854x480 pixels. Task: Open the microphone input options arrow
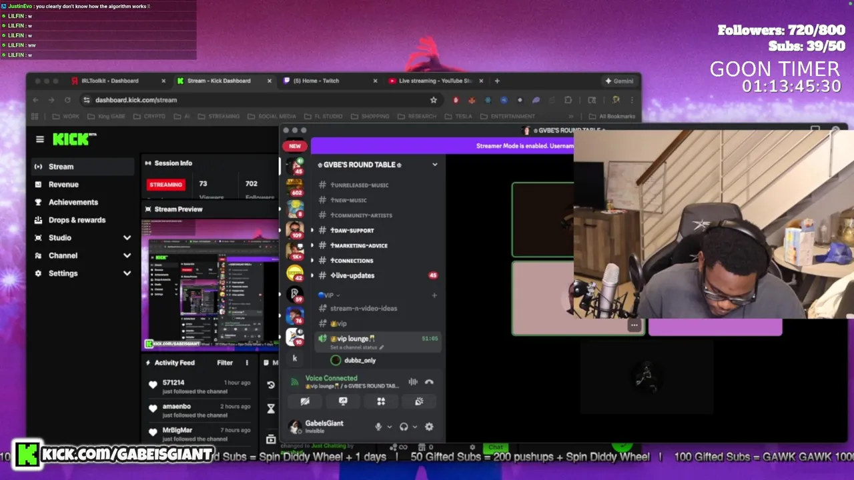coord(389,427)
